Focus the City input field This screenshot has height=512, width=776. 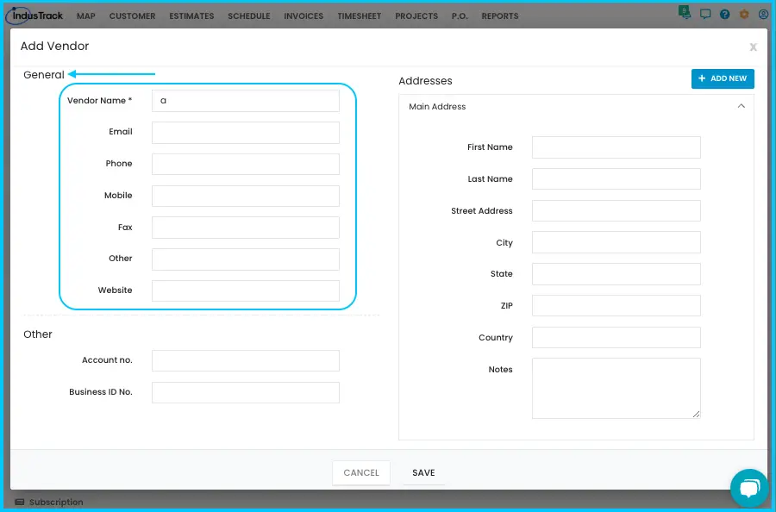(x=616, y=242)
